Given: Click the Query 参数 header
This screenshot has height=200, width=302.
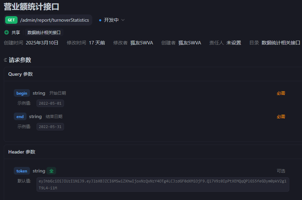Looking at the screenshot, I should (x=20, y=74).
